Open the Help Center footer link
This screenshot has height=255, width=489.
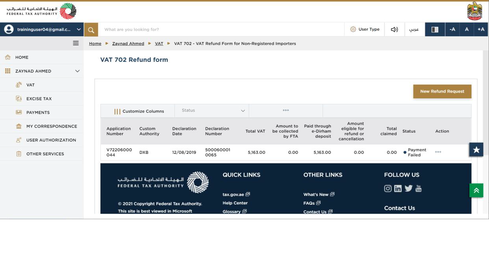[235, 203]
